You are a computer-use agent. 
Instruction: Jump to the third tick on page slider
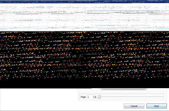coord(118,97)
